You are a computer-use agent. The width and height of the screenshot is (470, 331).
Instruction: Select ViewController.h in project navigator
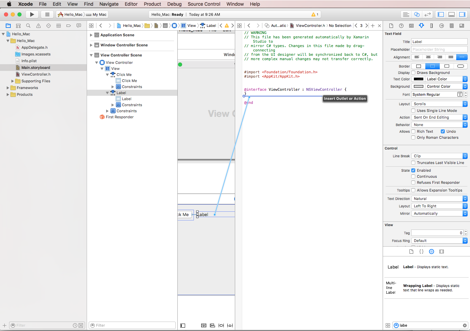coord(36,74)
